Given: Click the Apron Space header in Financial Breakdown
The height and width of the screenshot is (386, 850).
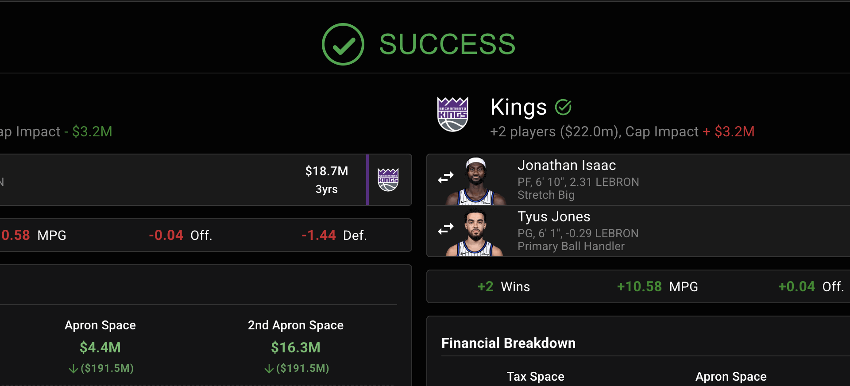Looking at the screenshot, I should pyautogui.click(x=731, y=377).
